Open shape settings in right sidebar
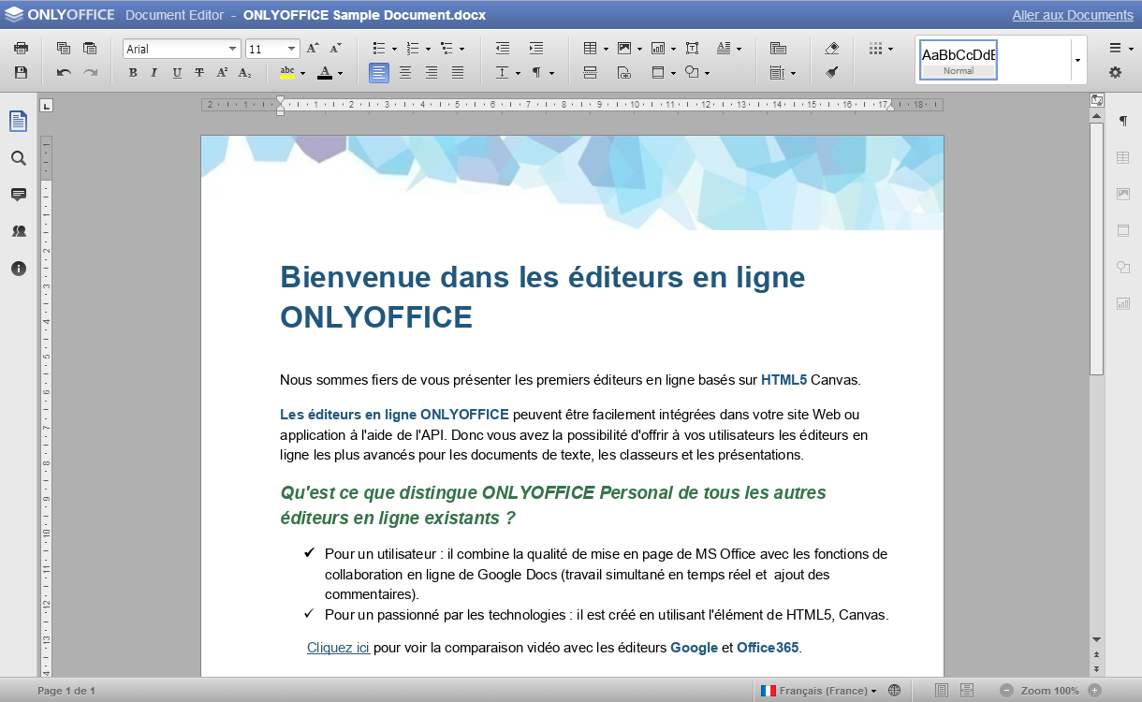Image resolution: width=1142 pixels, height=702 pixels. point(1123,268)
